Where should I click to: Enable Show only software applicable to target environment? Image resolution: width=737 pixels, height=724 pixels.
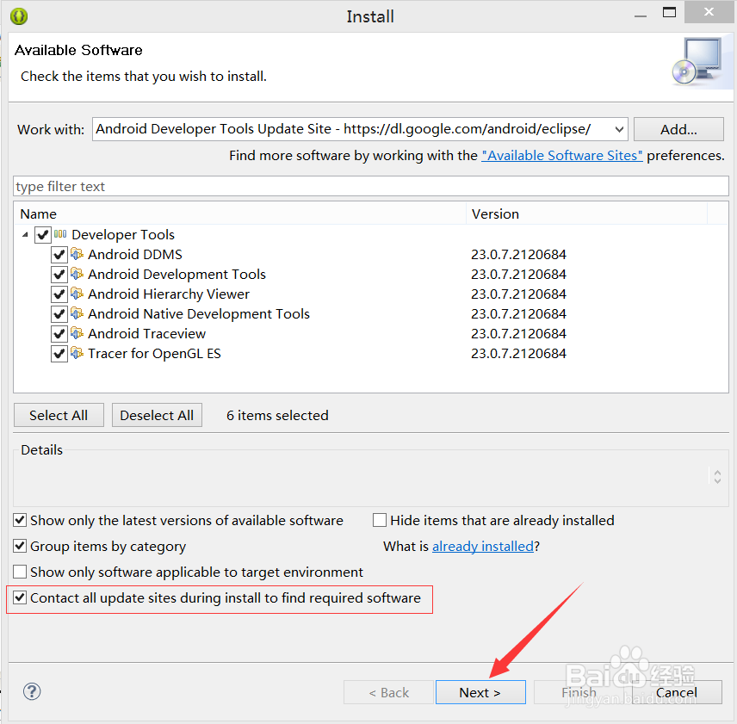20,572
